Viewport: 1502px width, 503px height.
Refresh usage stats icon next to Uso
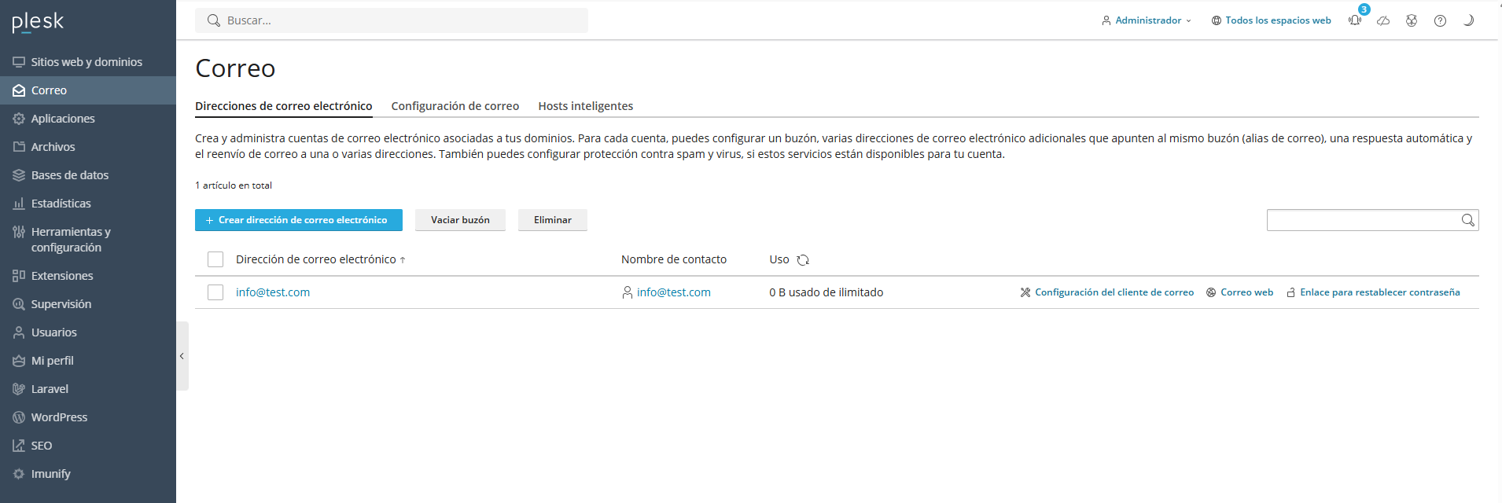point(803,260)
